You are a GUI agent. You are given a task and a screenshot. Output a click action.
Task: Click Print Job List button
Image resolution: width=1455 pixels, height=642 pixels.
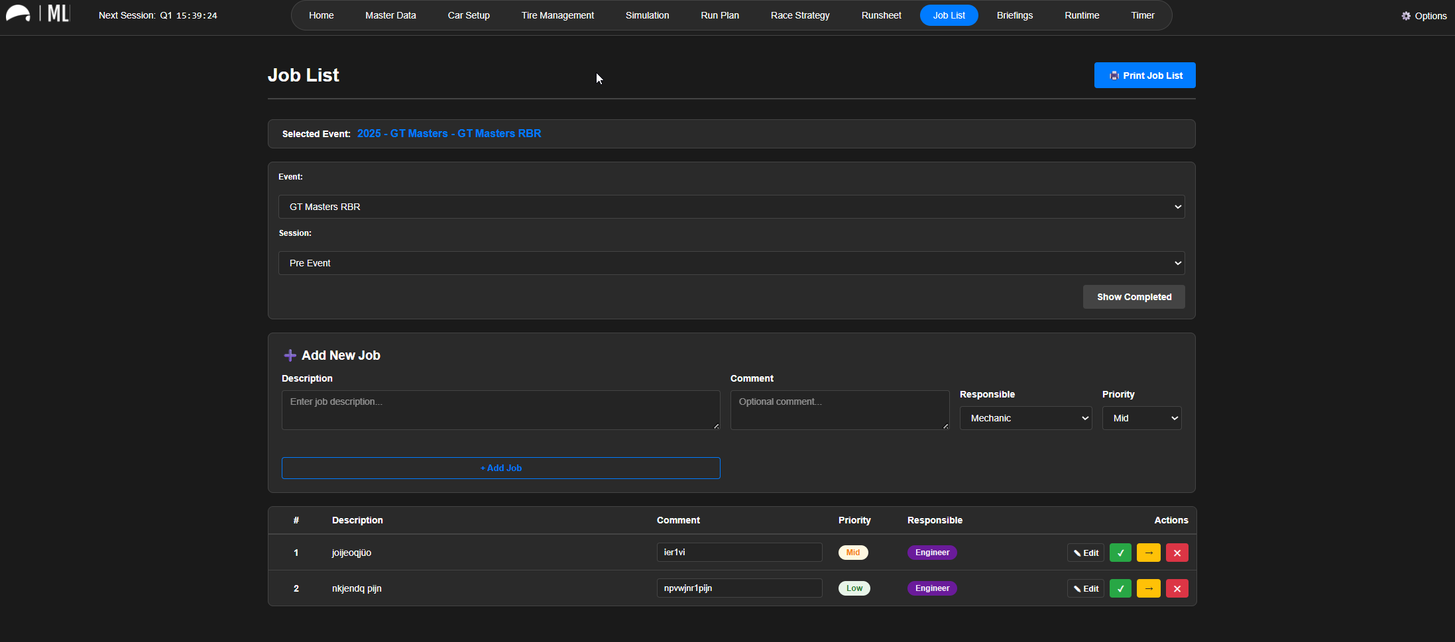coord(1145,76)
